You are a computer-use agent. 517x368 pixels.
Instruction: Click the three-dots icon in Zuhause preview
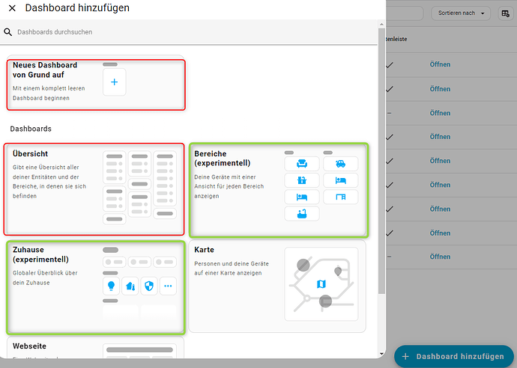(168, 286)
